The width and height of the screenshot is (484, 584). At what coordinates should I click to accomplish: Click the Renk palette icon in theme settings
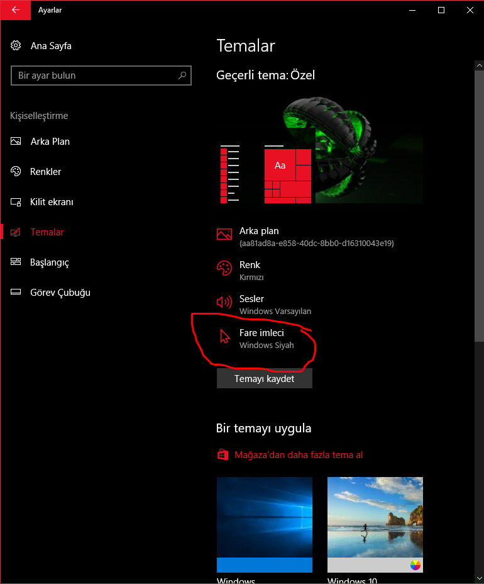pos(224,268)
